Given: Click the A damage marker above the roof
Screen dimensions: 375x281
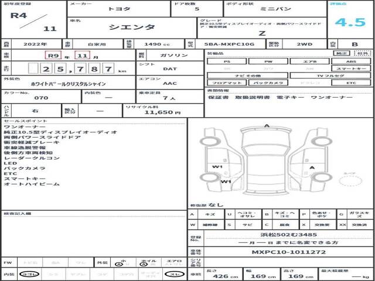Looking at the screenshot, I should 267,126.
